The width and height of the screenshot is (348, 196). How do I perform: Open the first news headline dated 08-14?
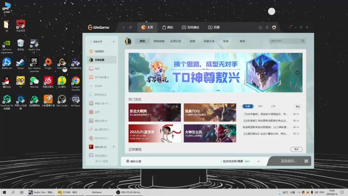(265, 114)
